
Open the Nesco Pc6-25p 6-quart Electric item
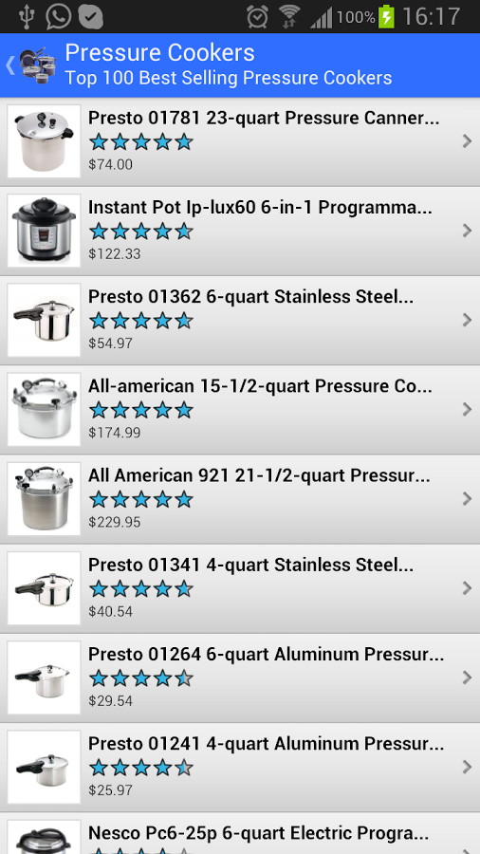point(240,833)
